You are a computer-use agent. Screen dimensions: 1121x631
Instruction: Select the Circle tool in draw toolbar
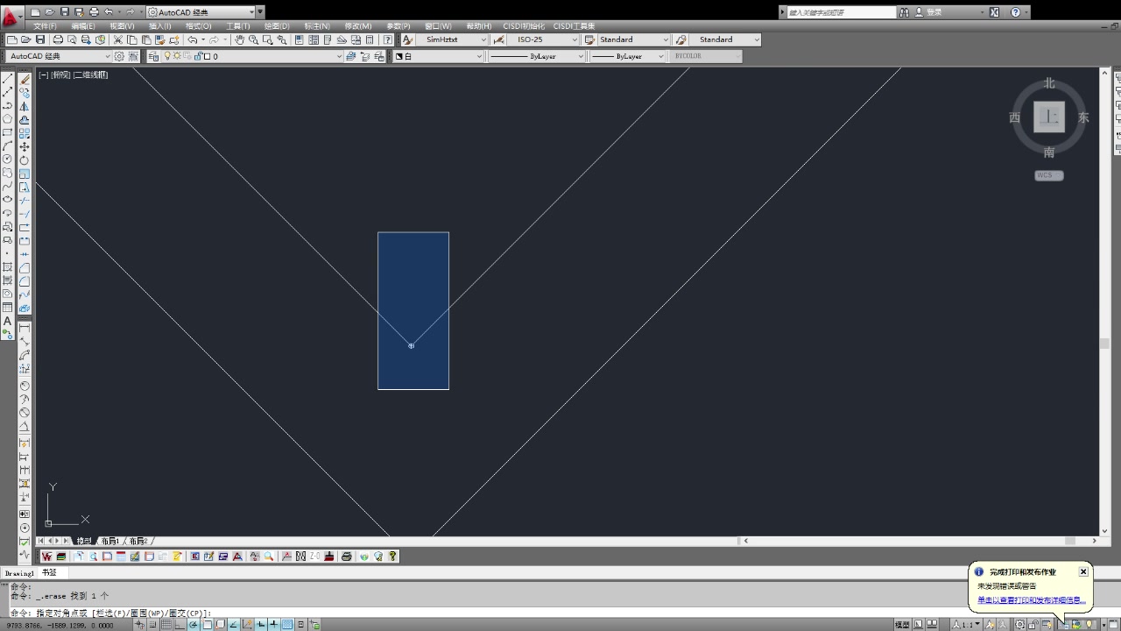(8, 160)
